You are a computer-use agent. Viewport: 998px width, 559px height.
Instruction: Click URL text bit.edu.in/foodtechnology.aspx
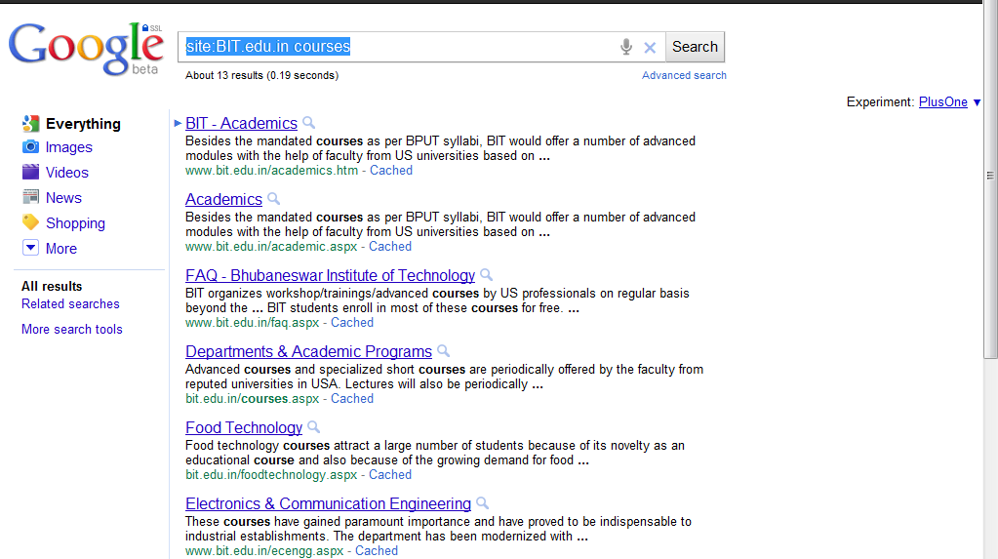click(271, 475)
